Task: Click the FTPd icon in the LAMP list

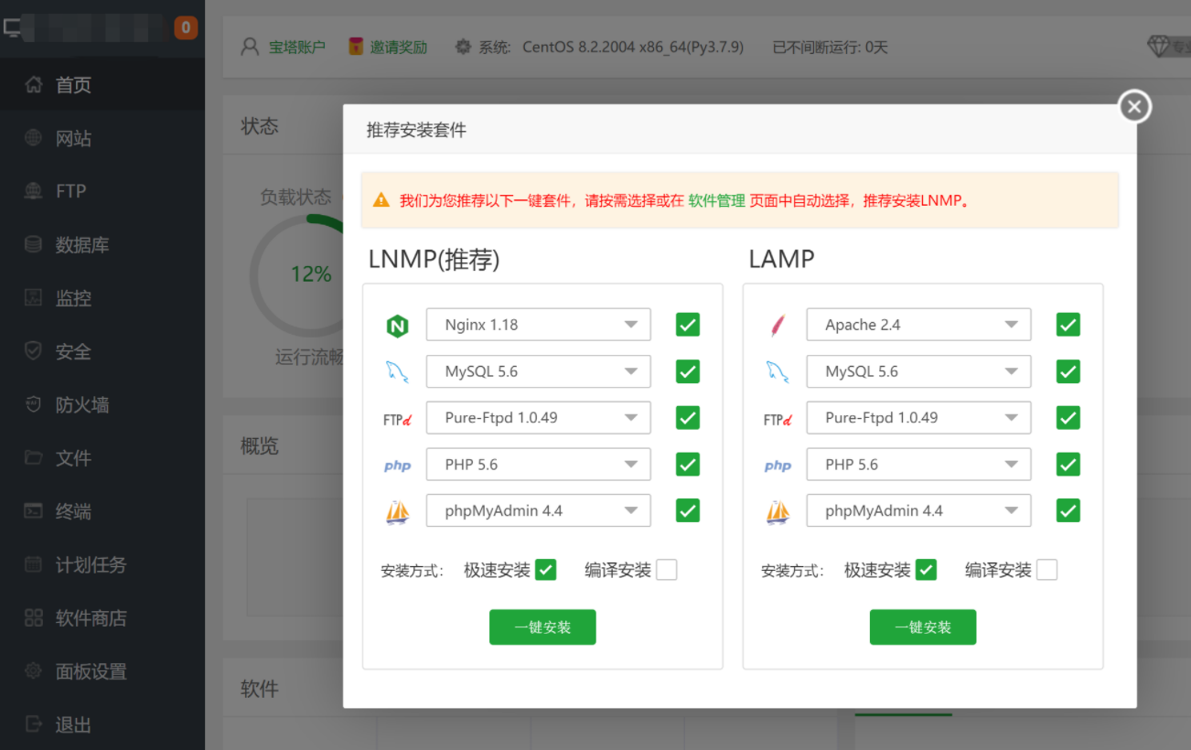Action: (778, 419)
